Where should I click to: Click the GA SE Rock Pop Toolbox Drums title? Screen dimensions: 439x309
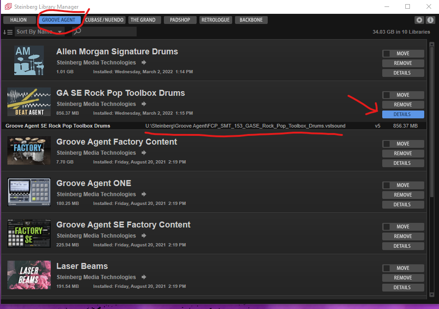tap(120, 93)
